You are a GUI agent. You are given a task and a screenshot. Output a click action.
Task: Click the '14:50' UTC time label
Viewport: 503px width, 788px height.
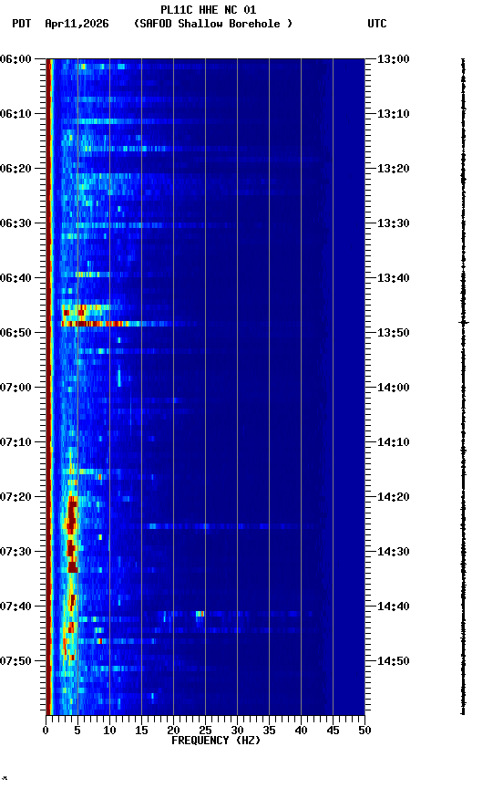pos(394,661)
